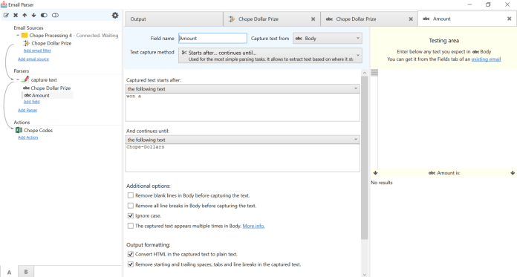Switch to Chope Dollar Prize filter tab
The width and height of the screenshot is (517, 277).
click(x=271, y=19)
